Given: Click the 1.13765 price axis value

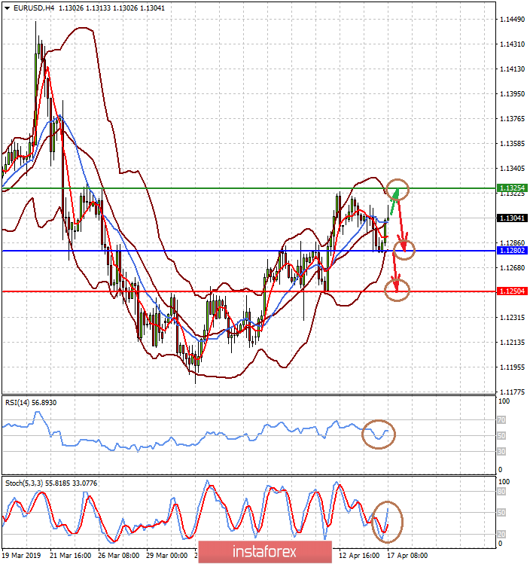Looking at the screenshot, I should (513, 119).
